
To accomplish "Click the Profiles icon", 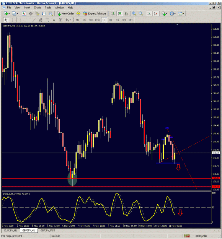I will point(14,13).
